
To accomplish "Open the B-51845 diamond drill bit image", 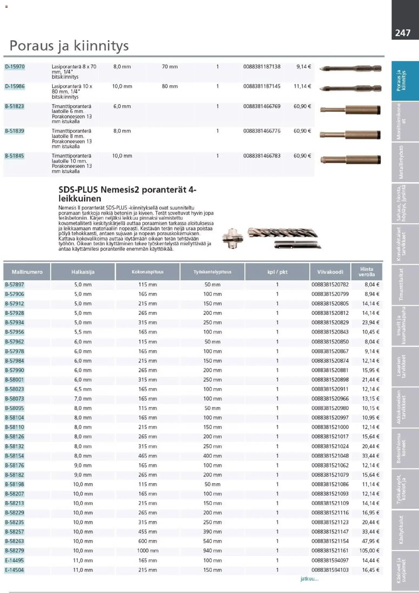I will tap(350, 160).
